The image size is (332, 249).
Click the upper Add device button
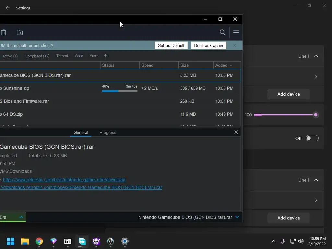tap(288, 94)
